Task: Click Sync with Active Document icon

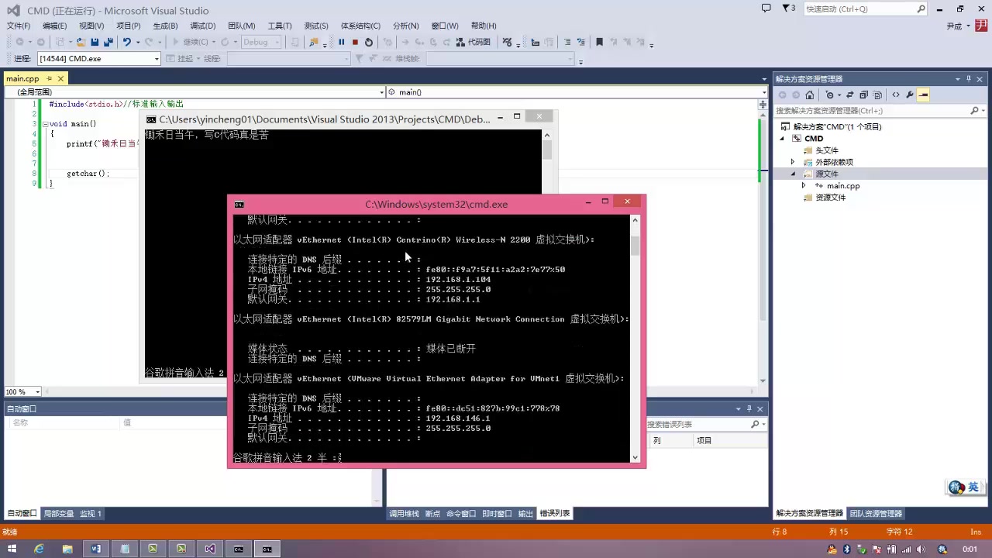Action: [849, 95]
